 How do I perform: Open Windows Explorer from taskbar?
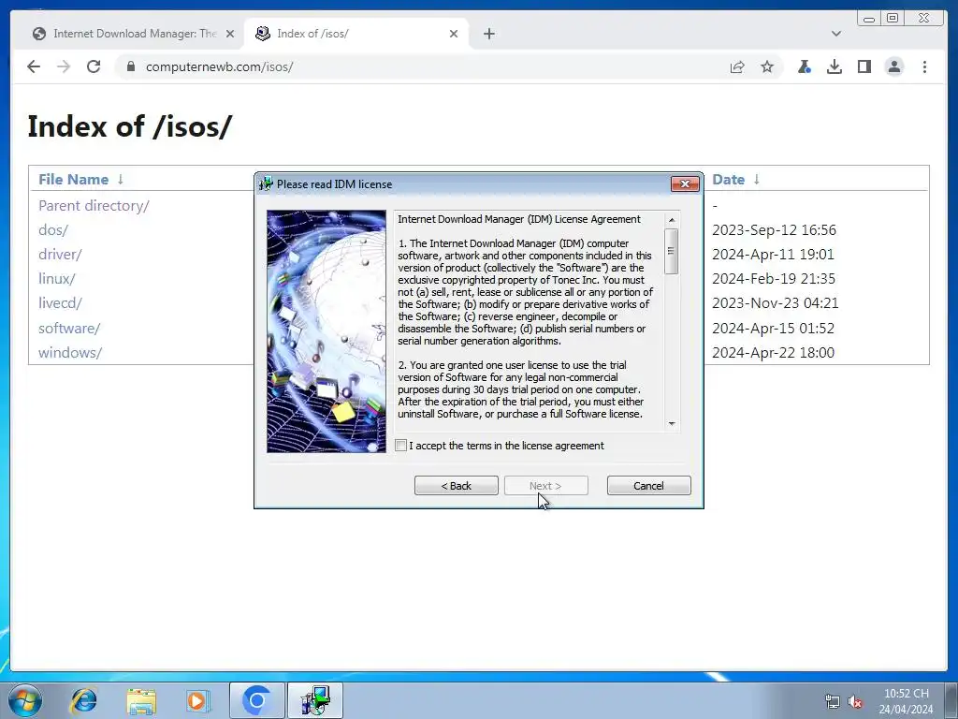141,700
